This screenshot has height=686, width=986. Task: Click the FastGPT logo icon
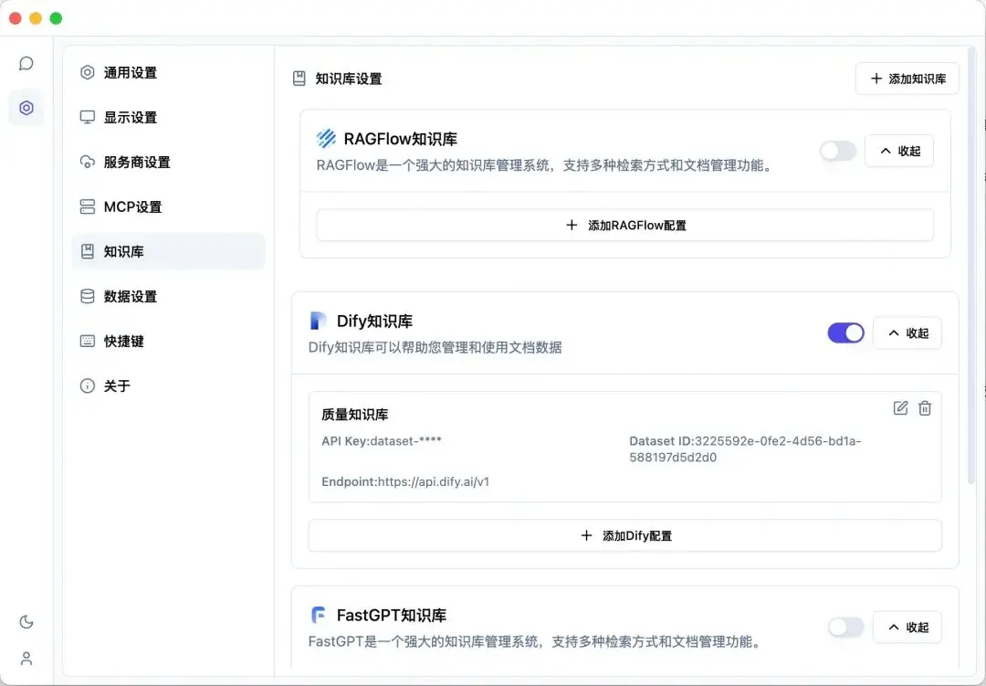coord(317,615)
